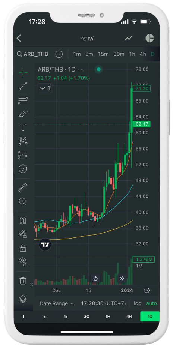This screenshot has height=348, width=173.
Task: Toggle lock all drawings padlock
Action: (x=23, y=248)
